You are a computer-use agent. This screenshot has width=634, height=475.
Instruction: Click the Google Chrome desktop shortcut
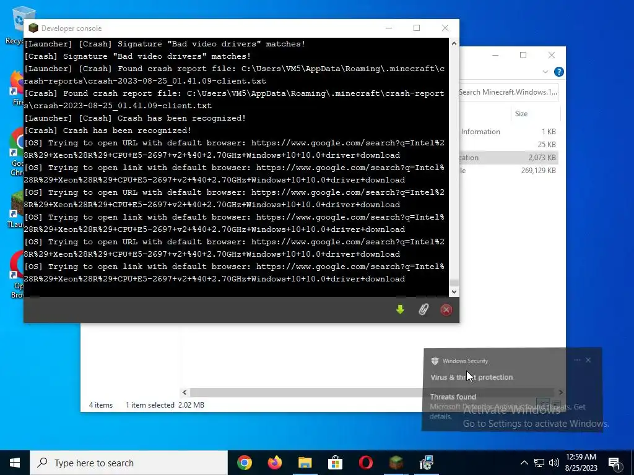16,152
